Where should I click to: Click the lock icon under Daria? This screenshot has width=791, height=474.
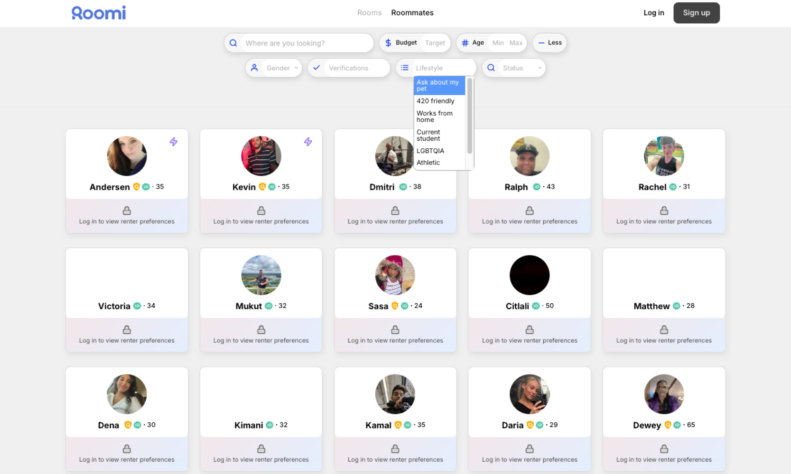click(530, 448)
